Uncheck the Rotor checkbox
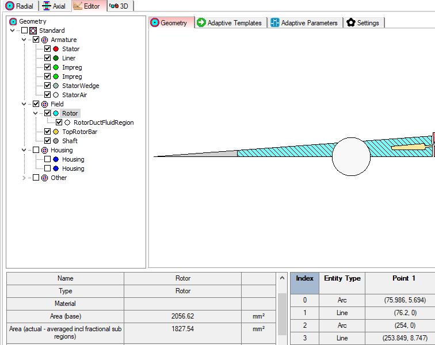 47,113
